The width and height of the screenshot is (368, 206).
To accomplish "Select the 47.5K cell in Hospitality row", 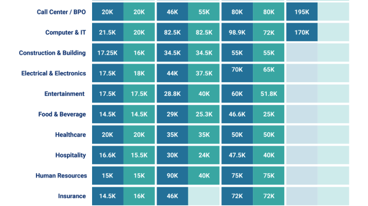I will (x=237, y=155).
